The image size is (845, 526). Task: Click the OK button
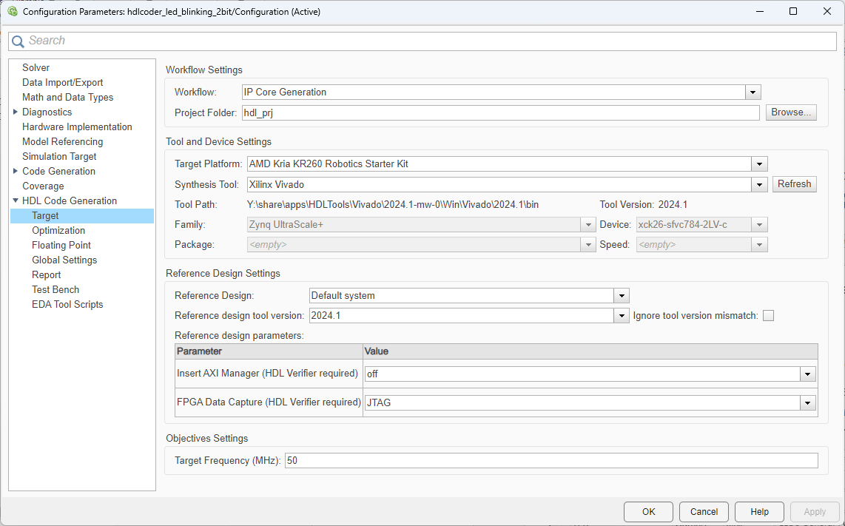tap(648, 512)
